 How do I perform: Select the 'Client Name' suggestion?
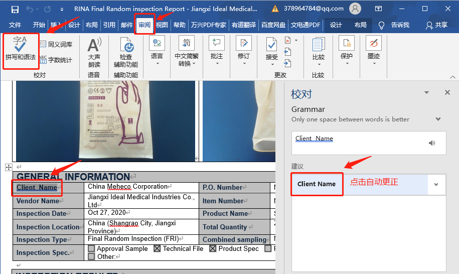click(317, 184)
